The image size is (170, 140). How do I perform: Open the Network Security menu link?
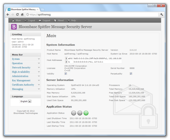click(21, 68)
